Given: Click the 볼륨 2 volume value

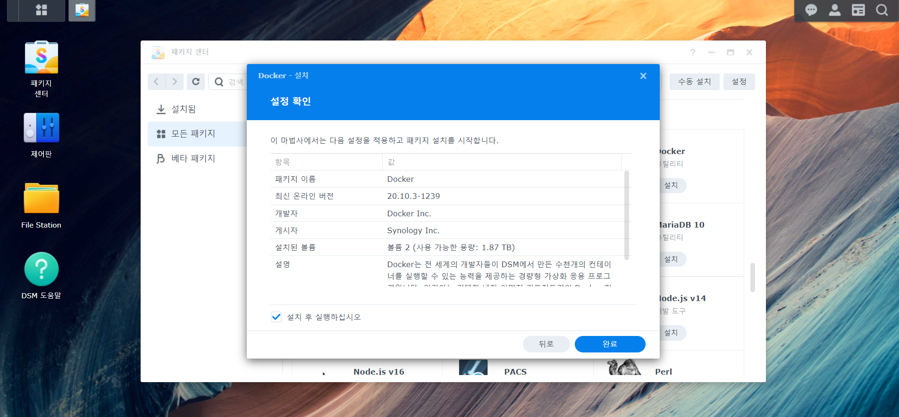Looking at the screenshot, I should 451,247.
